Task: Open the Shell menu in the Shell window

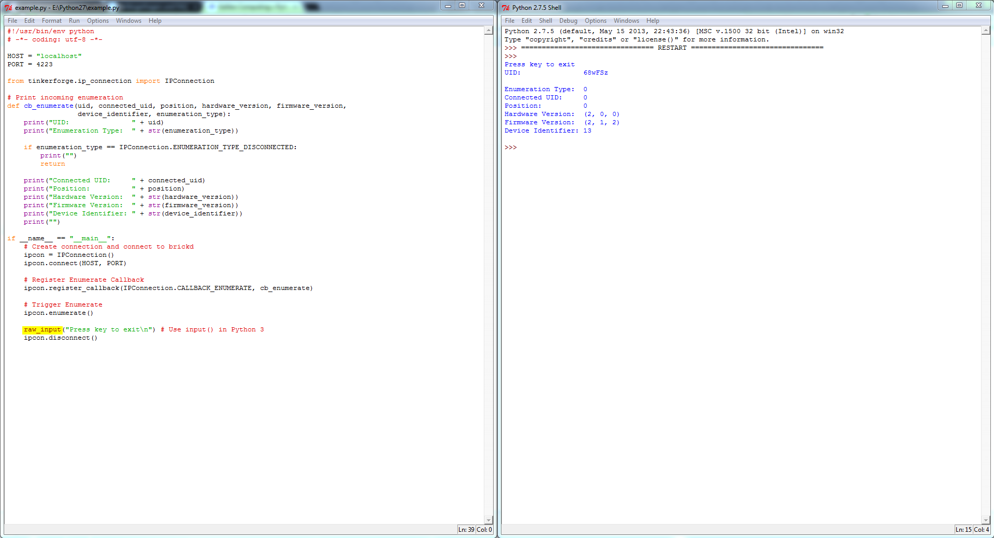Action: [545, 21]
